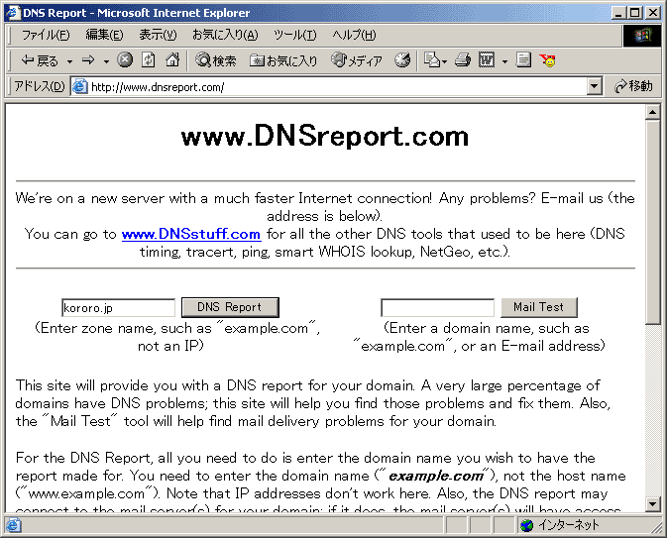Viewport: 667px width, 538px height.
Task: Click the status bar page icon
Action: (13, 526)
